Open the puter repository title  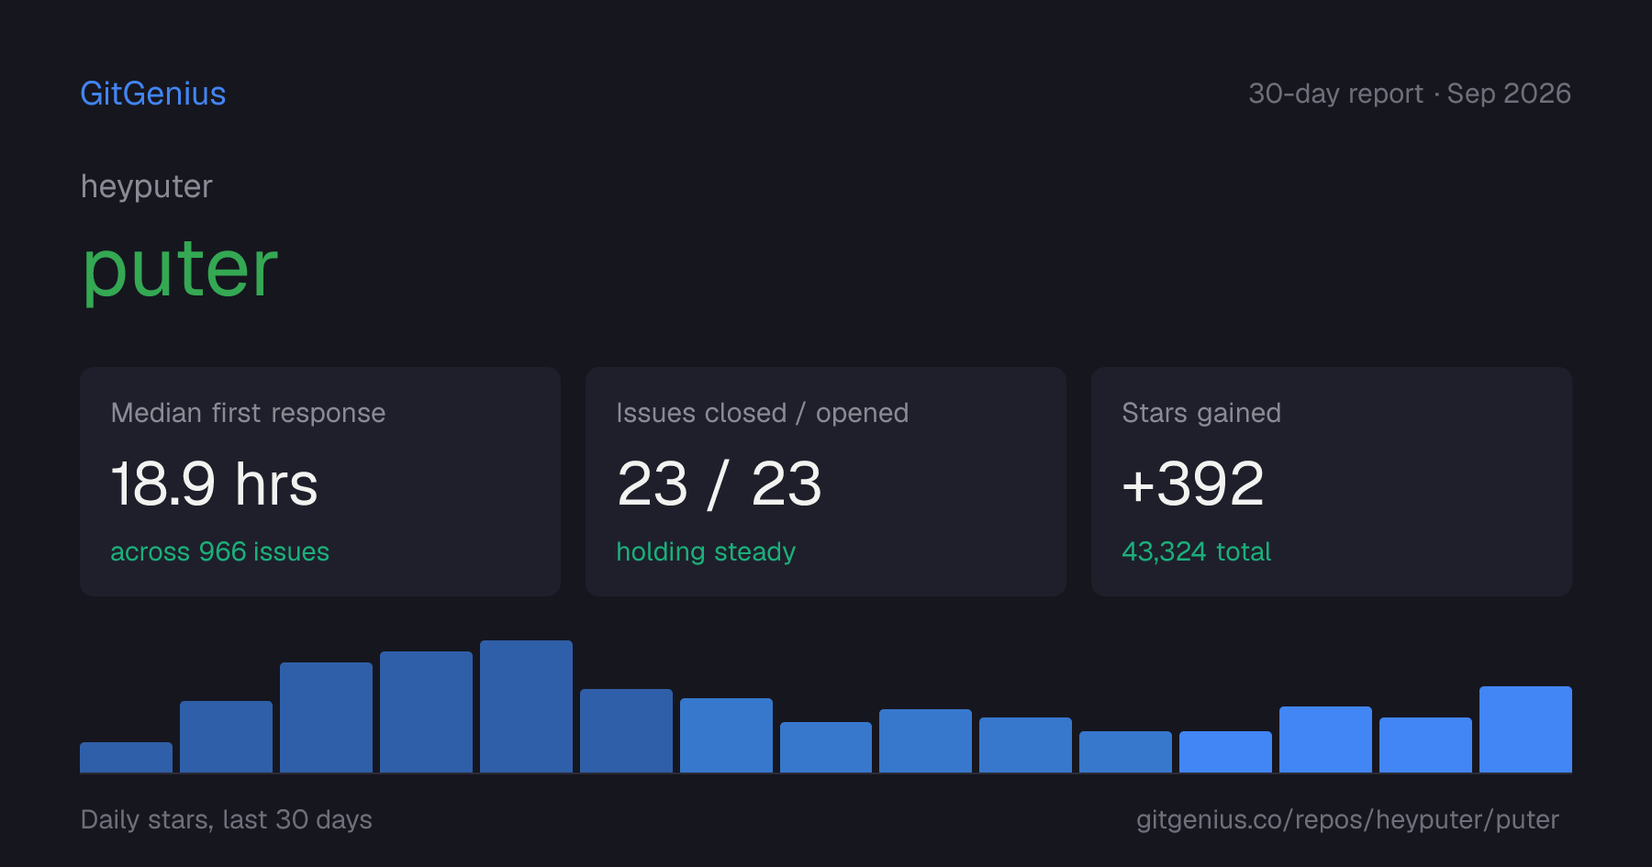(x=180, y=269)
